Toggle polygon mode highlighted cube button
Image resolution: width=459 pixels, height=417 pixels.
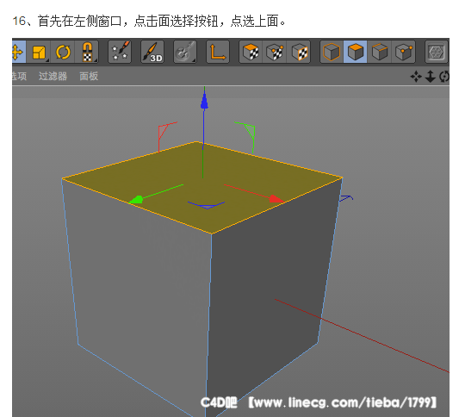pos(356,52)
